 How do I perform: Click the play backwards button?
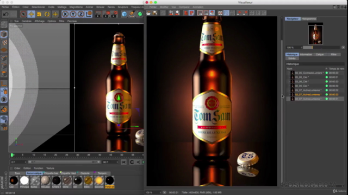pos(138,162)
